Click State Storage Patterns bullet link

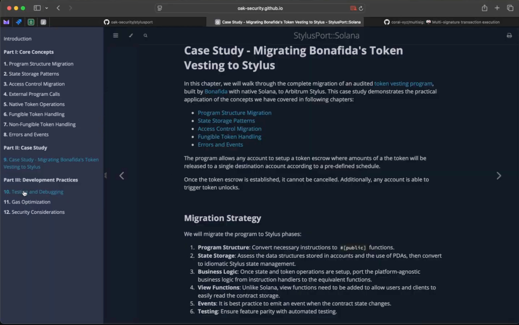click(x=226, y=121)
